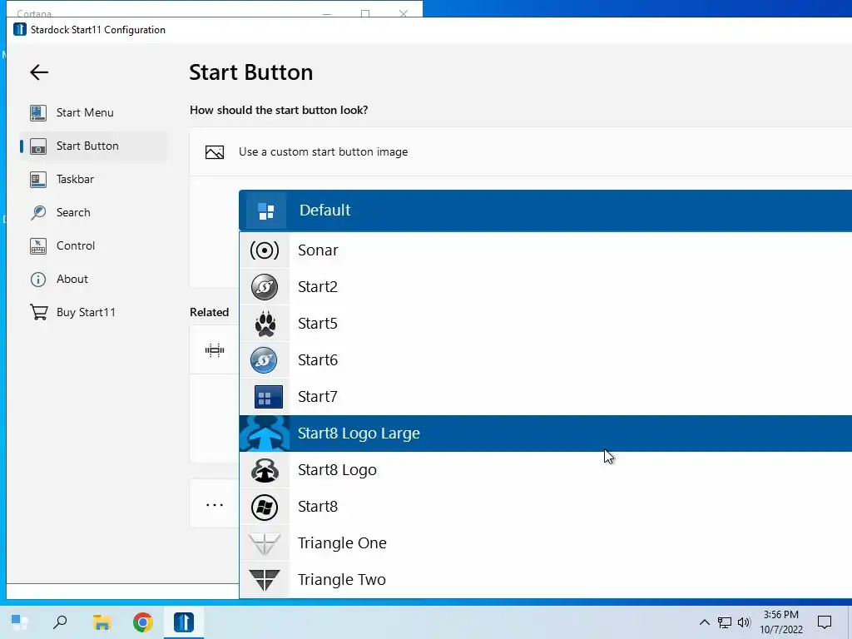Choose Start8 Logo from the list
This screenshot has height=639, width=852.
[546, 469]
